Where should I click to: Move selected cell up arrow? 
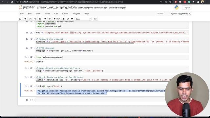(45, 19)
